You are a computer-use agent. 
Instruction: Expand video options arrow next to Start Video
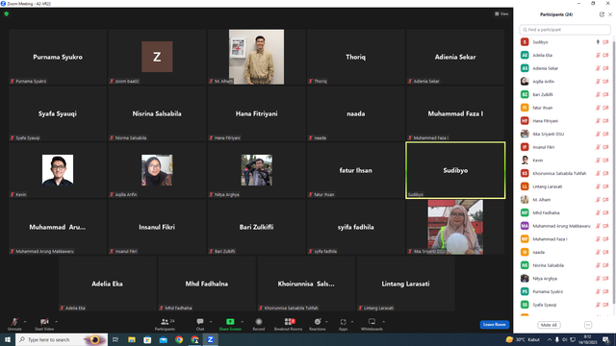pyautogui.click(x=56, y=322)
